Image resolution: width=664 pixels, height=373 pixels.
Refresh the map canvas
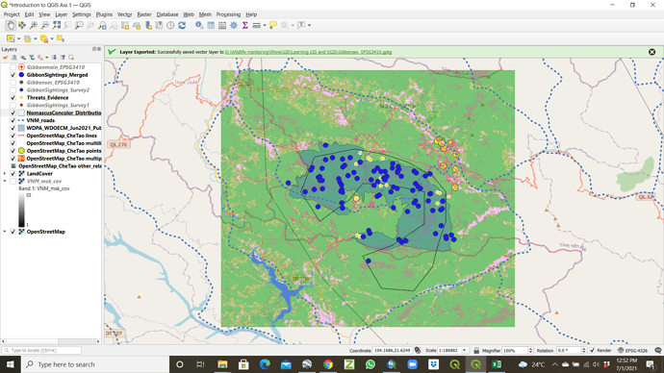(182, 25)
